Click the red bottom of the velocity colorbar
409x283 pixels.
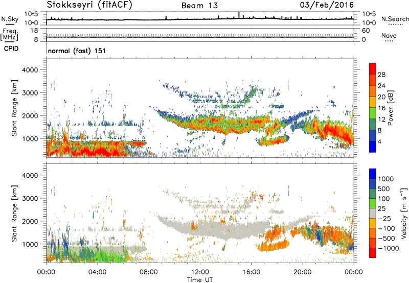click(x=373, y=253)
